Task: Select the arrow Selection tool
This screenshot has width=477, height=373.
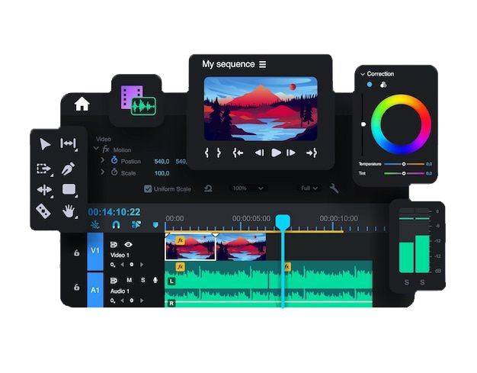Action: [45, 144]
